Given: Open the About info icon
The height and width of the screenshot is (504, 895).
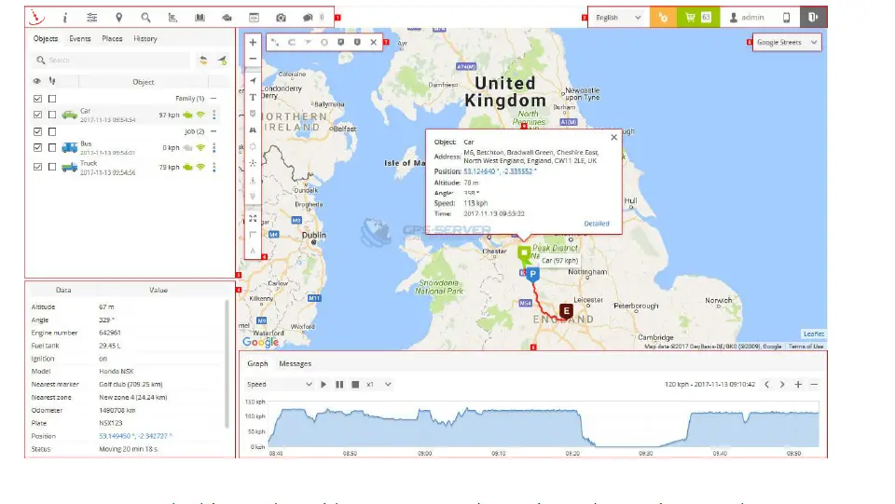Looking at the screenshot, I should click(x=65, y=18).
